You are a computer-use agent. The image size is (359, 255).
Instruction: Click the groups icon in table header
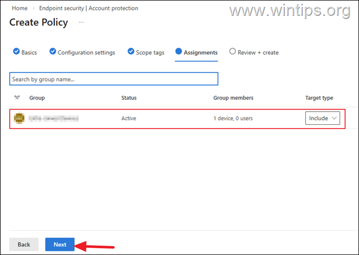click(17, 97)
